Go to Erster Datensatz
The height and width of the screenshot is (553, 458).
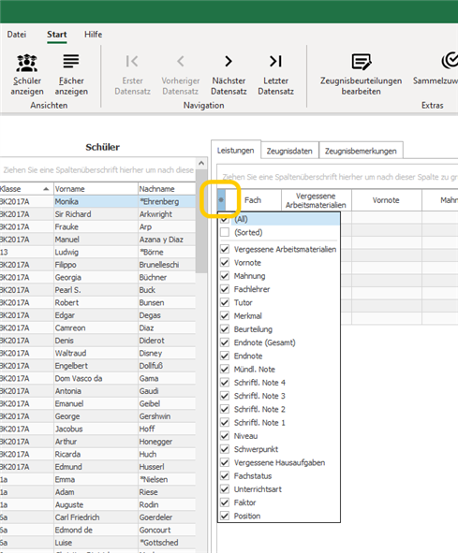pos(132,75)
